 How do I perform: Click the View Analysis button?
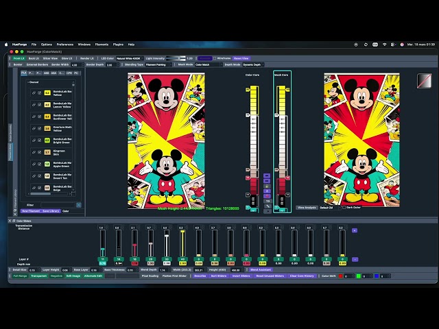(x=307, y=208)
